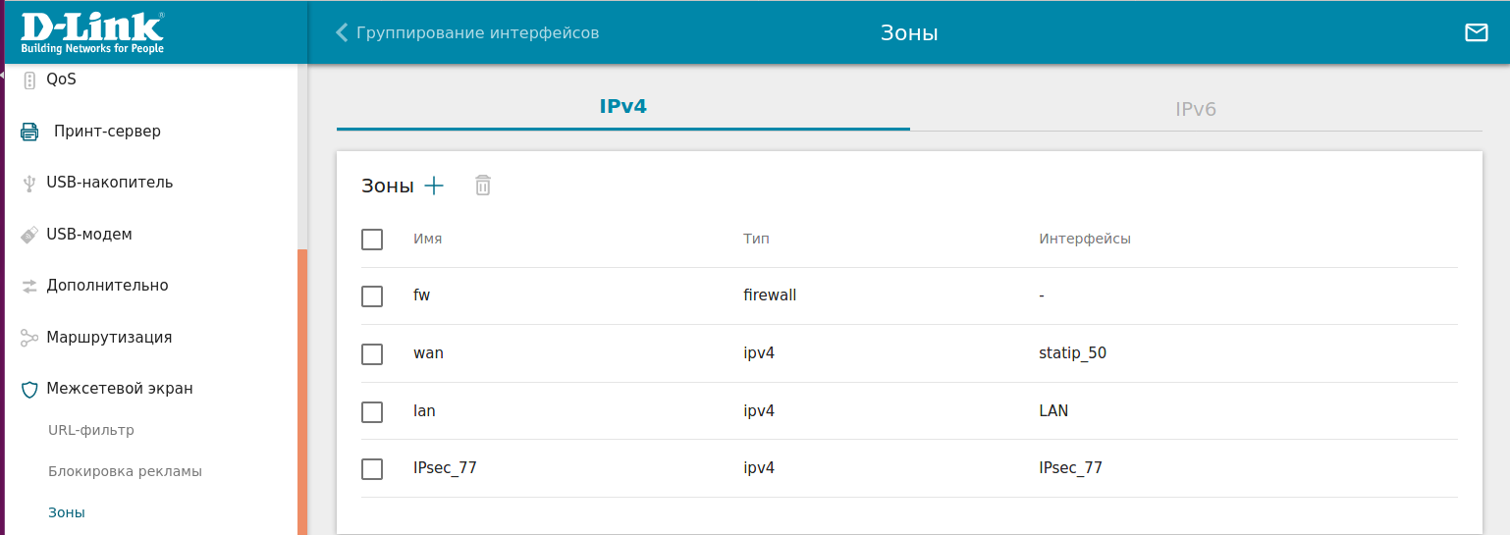Select the IPv4 tab
1510x535 pixels.
click(622, 106)
